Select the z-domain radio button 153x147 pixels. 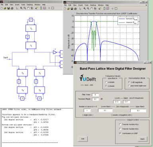point(106,86)
